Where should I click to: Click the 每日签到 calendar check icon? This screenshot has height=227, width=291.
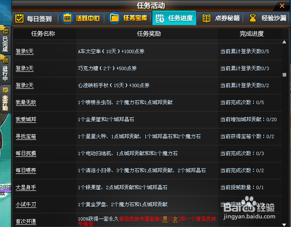(x=19, y=18)
